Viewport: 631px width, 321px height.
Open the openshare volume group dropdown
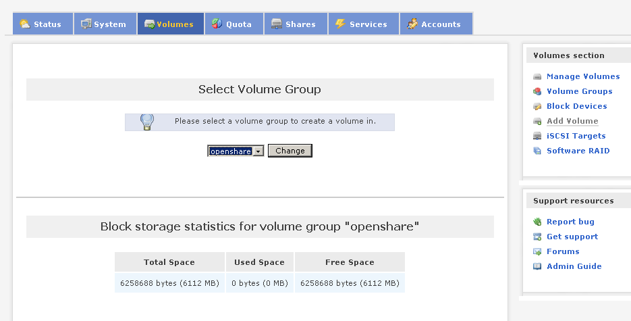pos(236,151)
